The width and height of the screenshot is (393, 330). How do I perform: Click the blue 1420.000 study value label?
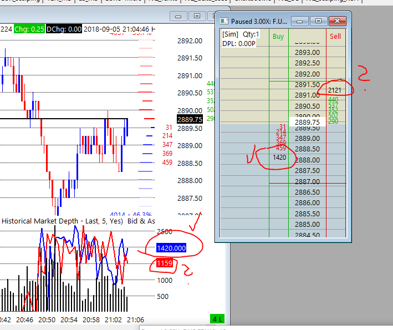[171, 248]
